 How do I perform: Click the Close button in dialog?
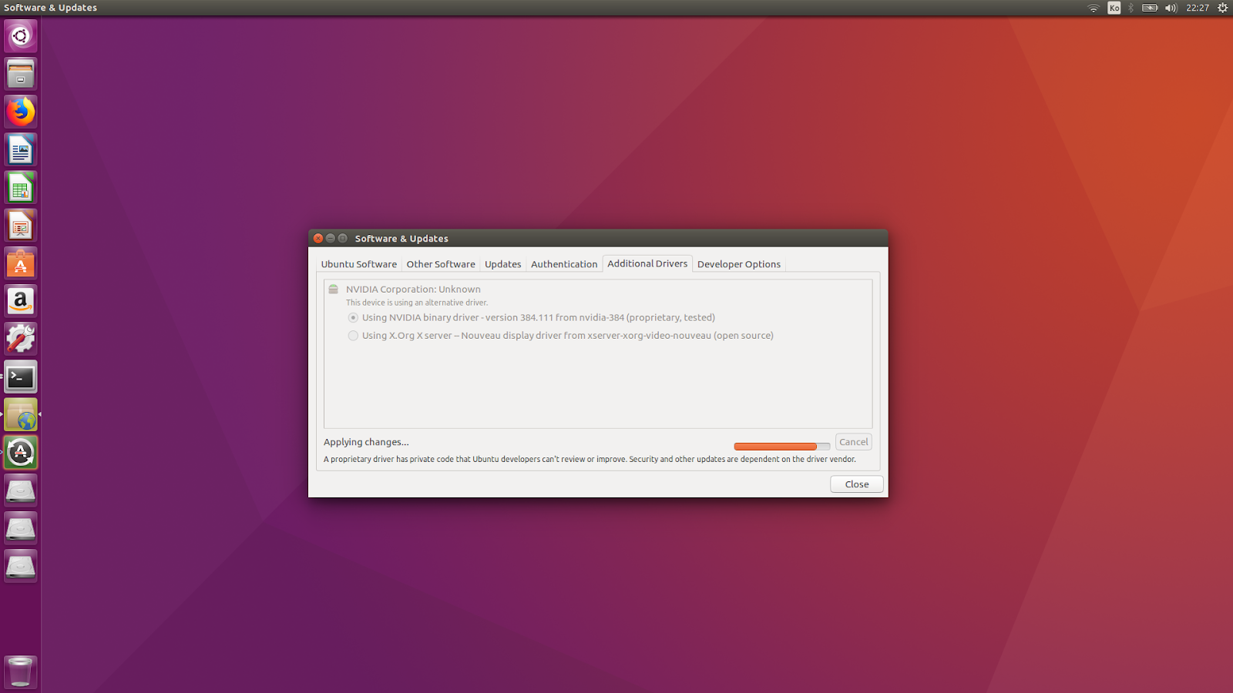[x=857, y=484]
